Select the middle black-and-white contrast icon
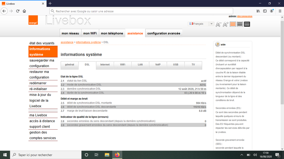Viewport: 284px width, 159px height. click(240, 24)
